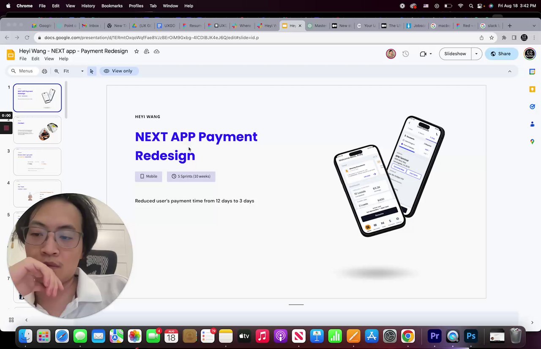Hide the menus with up chevron

click(x=510, y=71)
